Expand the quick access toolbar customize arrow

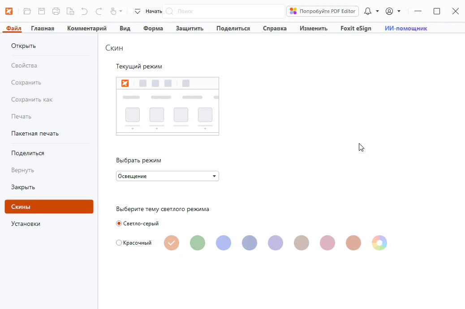click(138, 11)
